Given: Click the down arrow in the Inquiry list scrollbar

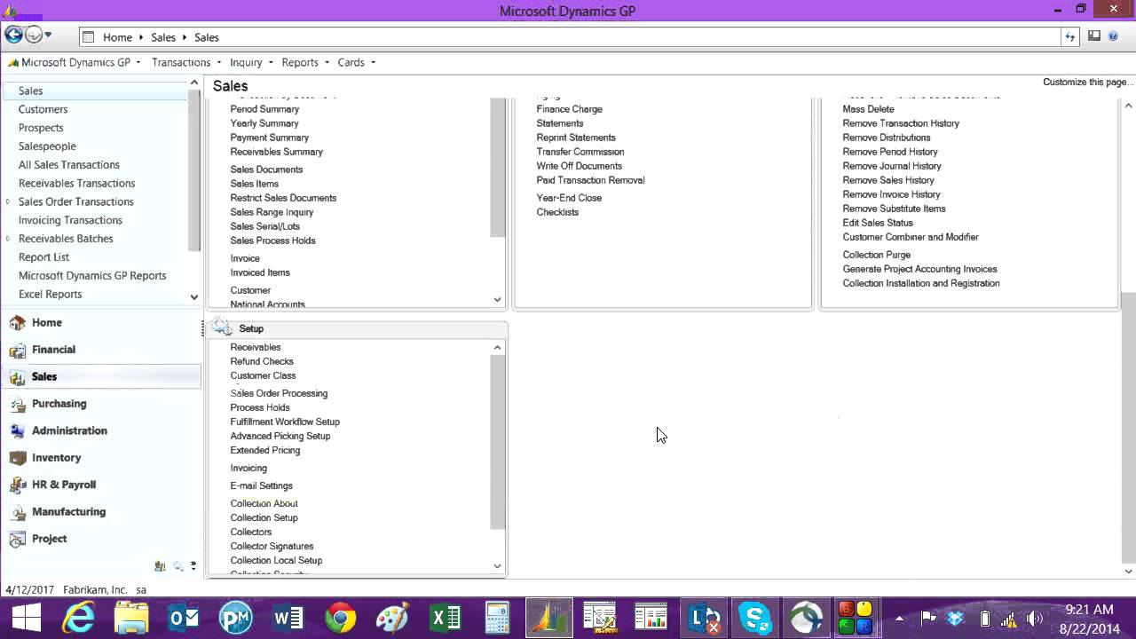Looking at the screenshot, I should coord(497,299).
